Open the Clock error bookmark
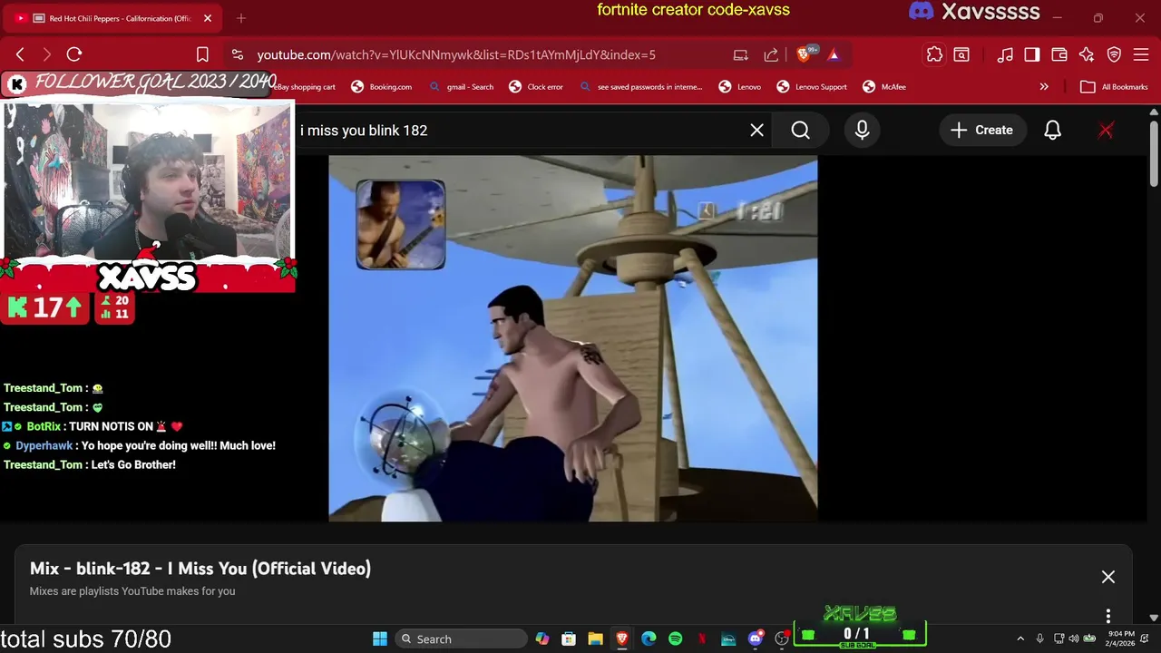The width and height of the screenshot is (1161, 653). [536, 87]
